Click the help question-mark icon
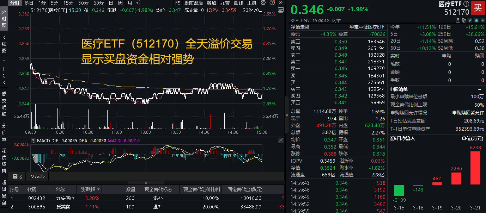The width and height of the screenshot is (486, 213). coord(272,3)
